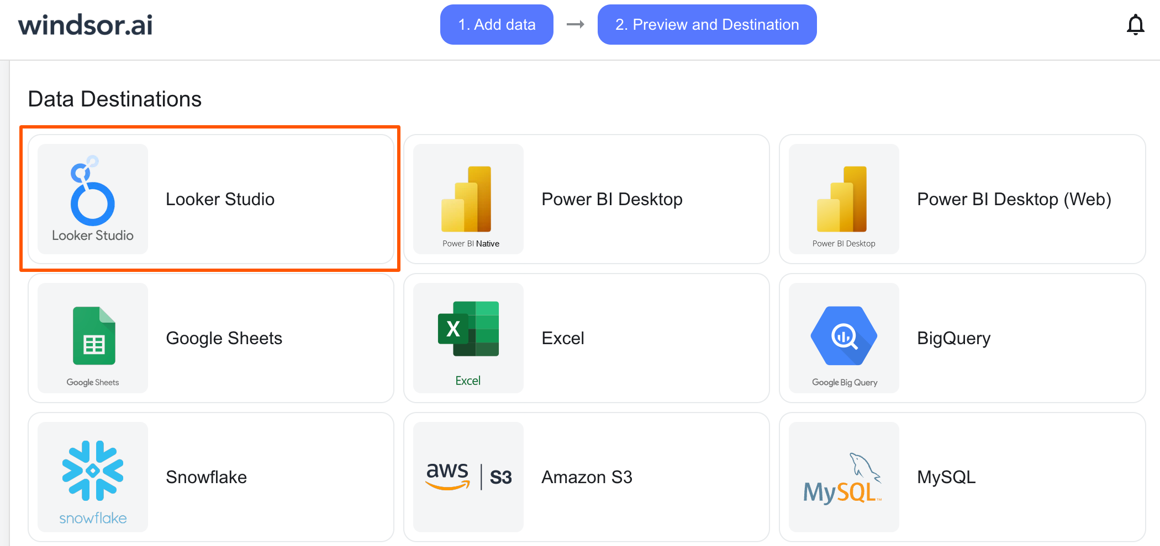
Task: Click the Google Big Query logo icon
Action: [x=844, y=338]
